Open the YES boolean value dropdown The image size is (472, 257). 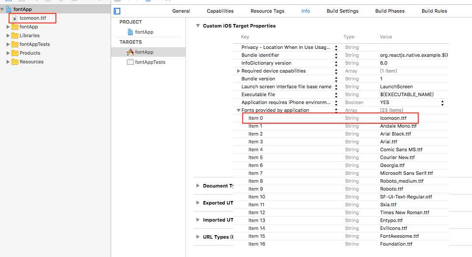click(442, 103)
